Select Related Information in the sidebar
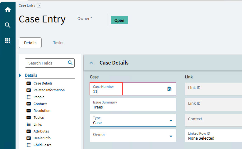Viewport: 242px width, 149px height. tap(49, 90)
